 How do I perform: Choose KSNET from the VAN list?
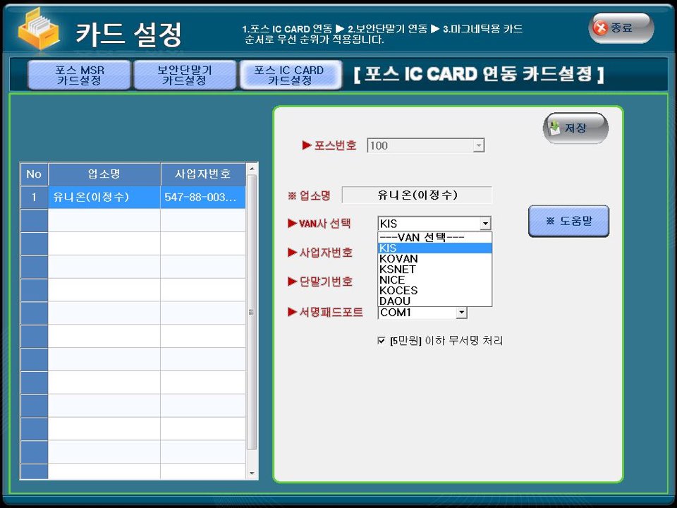tap(398, 270)
